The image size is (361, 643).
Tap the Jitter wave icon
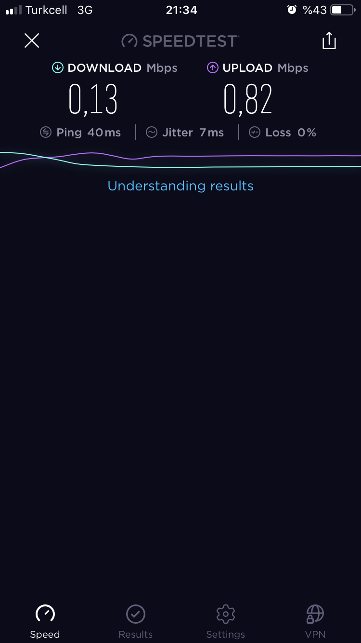(152, 133)
